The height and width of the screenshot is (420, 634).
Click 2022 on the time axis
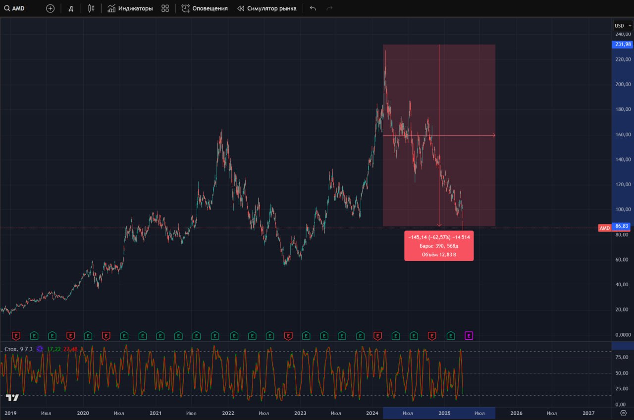[228, 413]
